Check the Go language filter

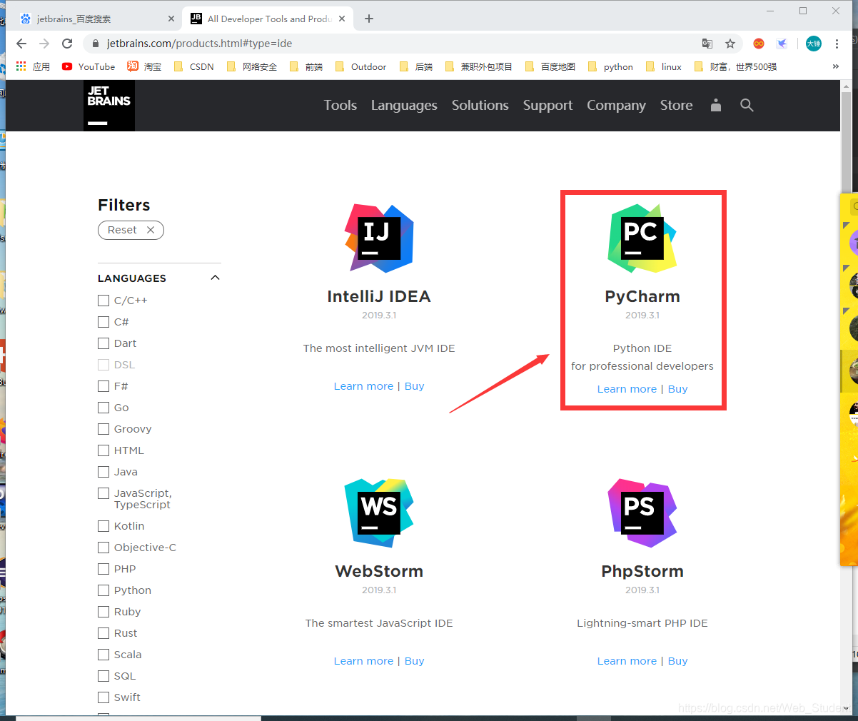click(x=104, y=408)
